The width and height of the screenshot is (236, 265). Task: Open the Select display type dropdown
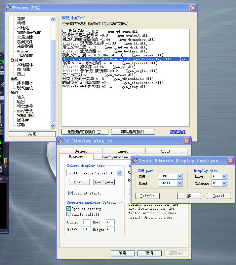coord(120,173)
